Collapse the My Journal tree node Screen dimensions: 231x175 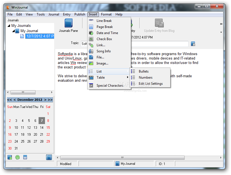(x=13, y=31)
